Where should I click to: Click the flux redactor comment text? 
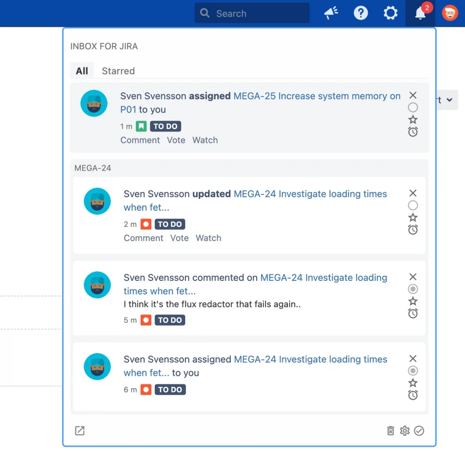pyautogui.click(x=212, y=304)
